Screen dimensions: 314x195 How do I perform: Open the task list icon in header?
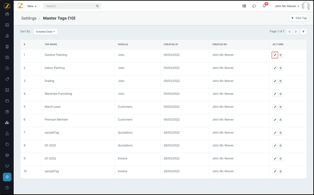click(244, 6)
